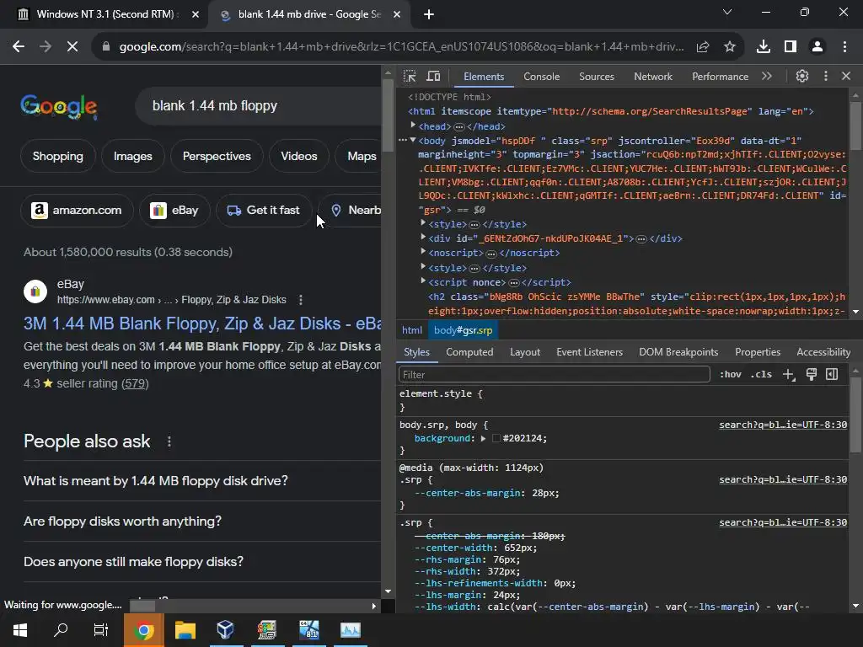Image resolution: width=863 pixels, height=647 pixels.
Task: Open Task View on the taskbar
Action: click(x=101, y=630)
